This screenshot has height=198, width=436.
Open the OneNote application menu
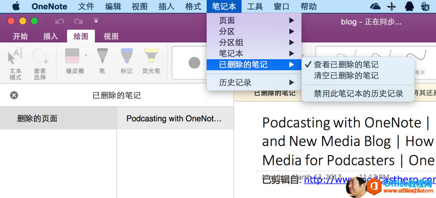49,6
